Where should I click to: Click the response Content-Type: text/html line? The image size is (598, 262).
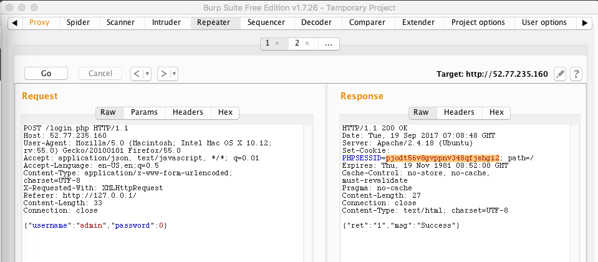point(425,210)
